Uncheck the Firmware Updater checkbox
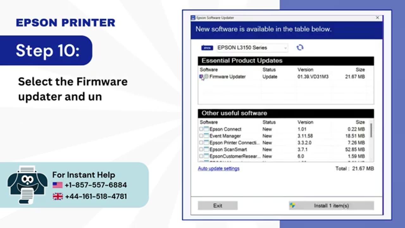 pos(201,77)
